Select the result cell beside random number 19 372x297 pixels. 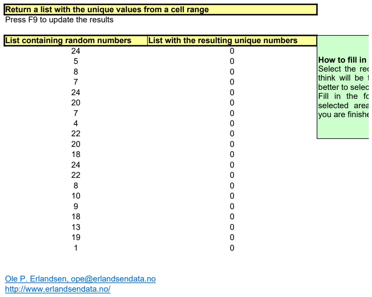232,238
